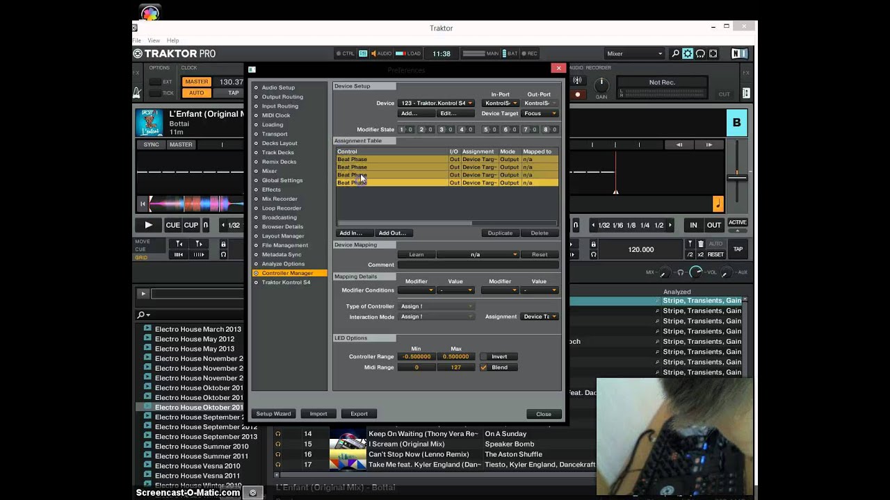The width and height of the screenshot is (890, 500).
Task: Select Mixer in Preferences sidebar
Action: (269, 171)
